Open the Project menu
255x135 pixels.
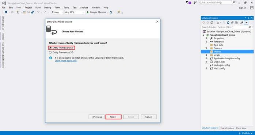(x=28, y=8)
